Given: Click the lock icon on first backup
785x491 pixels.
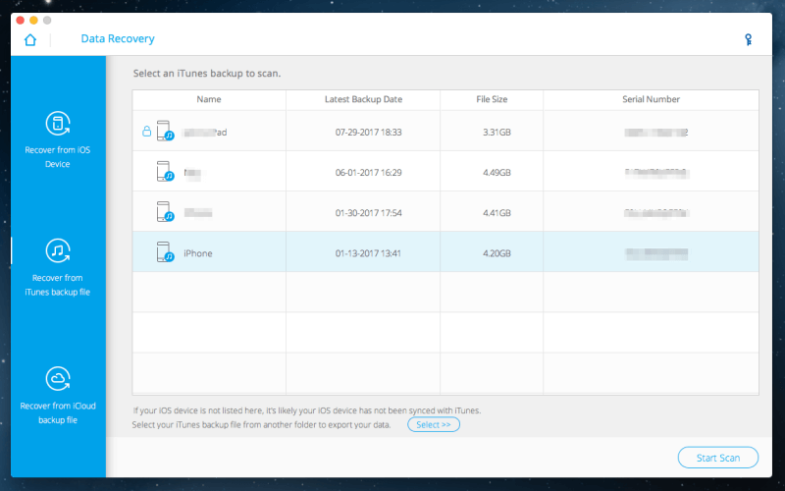Looking at the screenshot, I should 146,132.
